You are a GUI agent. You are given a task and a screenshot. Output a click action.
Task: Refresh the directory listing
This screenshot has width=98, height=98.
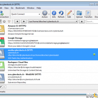click(x=61, y=13)
